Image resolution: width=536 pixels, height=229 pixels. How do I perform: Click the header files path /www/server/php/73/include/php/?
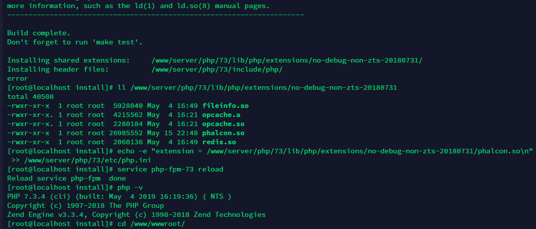coord(217,70)
